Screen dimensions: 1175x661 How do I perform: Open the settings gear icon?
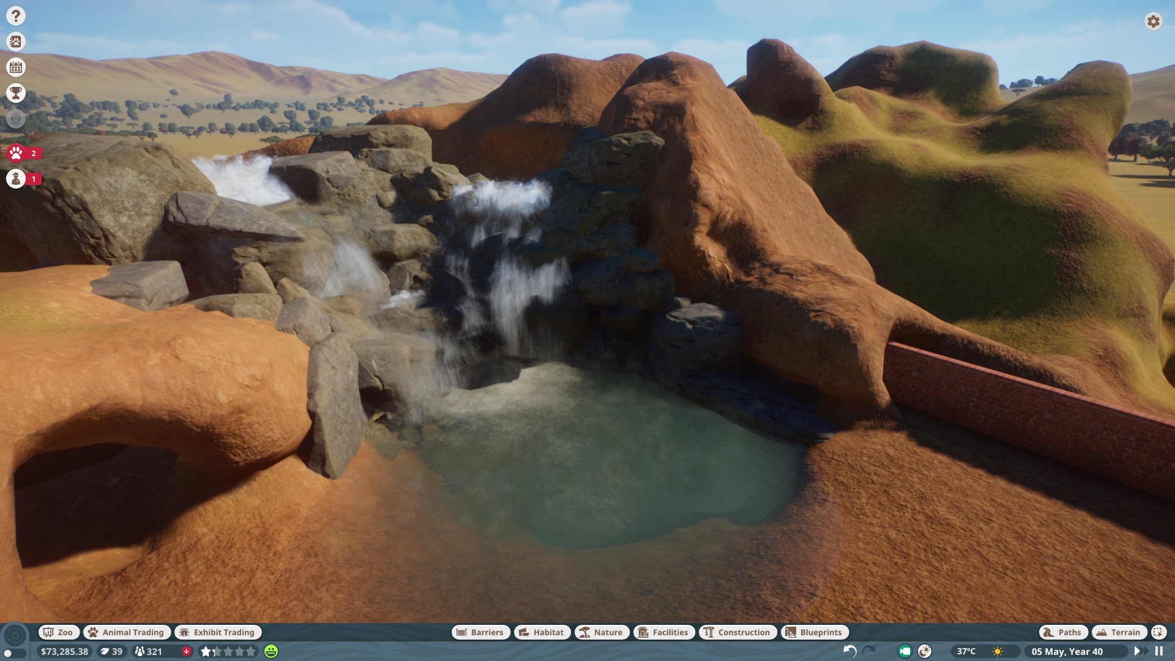[x=1153, y=21]
